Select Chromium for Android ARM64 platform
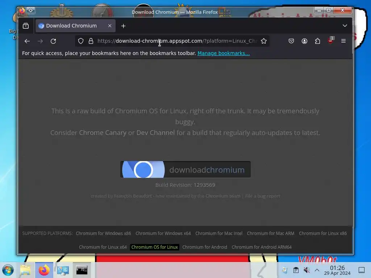The width and height of the screenshot is (371, 278). tap(262, 247)
